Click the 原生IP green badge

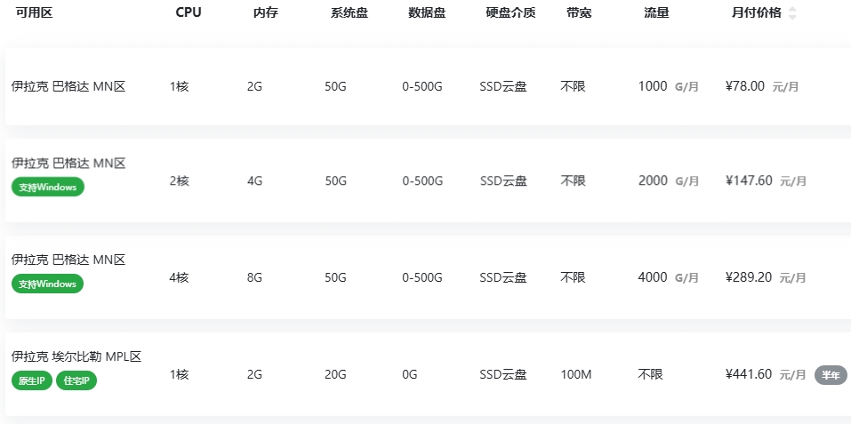click(x=32, y=380)
